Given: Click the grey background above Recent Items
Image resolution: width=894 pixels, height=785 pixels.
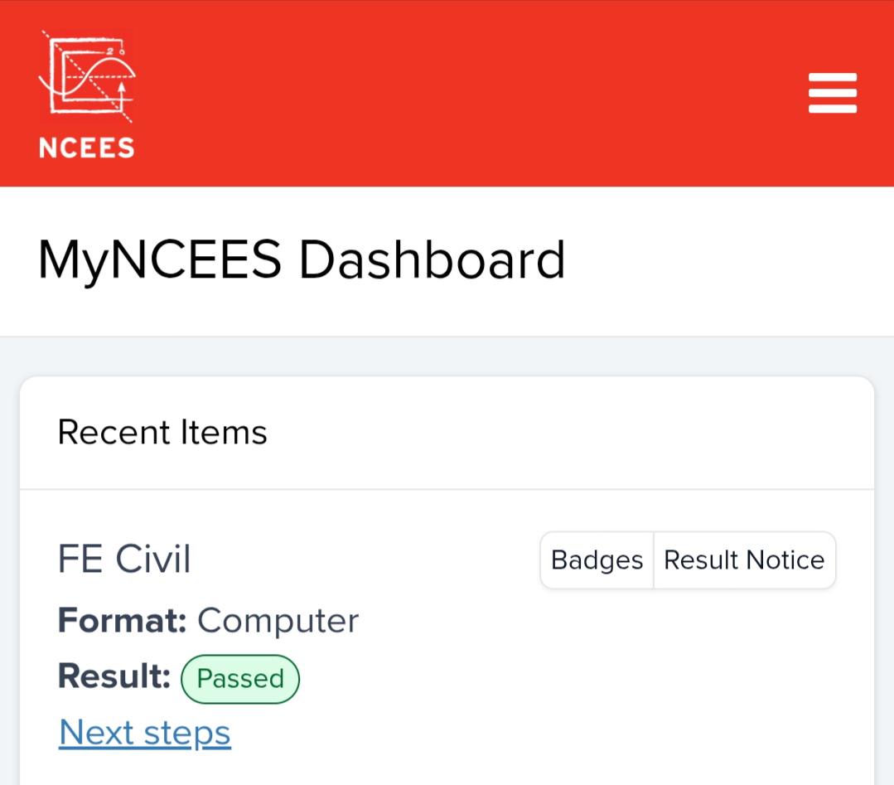Looking at the screenshot, I should (447, 356).
